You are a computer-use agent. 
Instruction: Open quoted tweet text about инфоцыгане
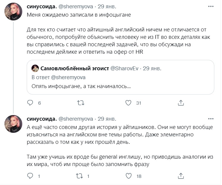(82, 87)
